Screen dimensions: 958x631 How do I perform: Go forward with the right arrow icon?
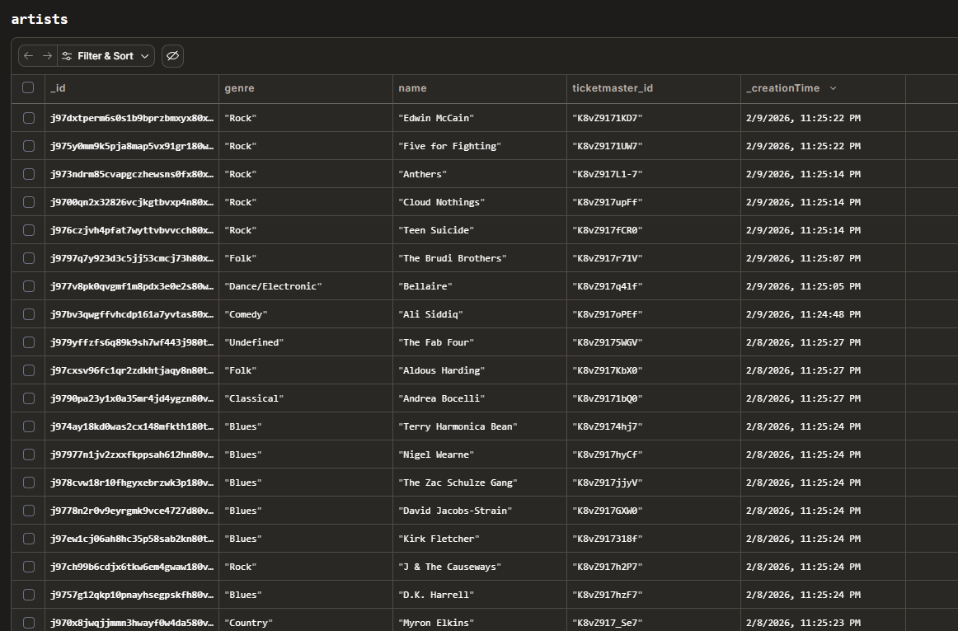point(47,55)
